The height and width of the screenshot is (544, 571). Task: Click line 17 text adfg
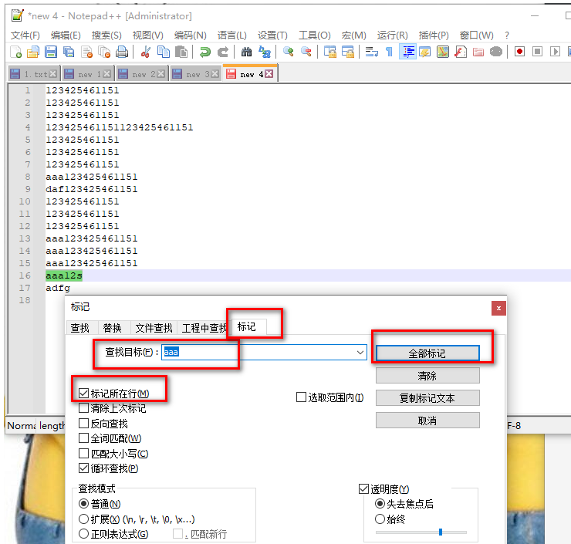pyautogui.click(x=58, y=288)
